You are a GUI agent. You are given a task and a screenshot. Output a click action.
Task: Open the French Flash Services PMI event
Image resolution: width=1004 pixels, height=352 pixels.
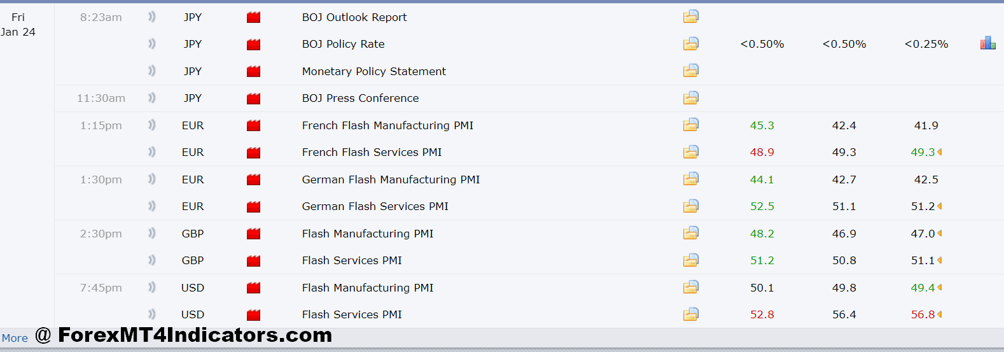(x=372, y=152)
